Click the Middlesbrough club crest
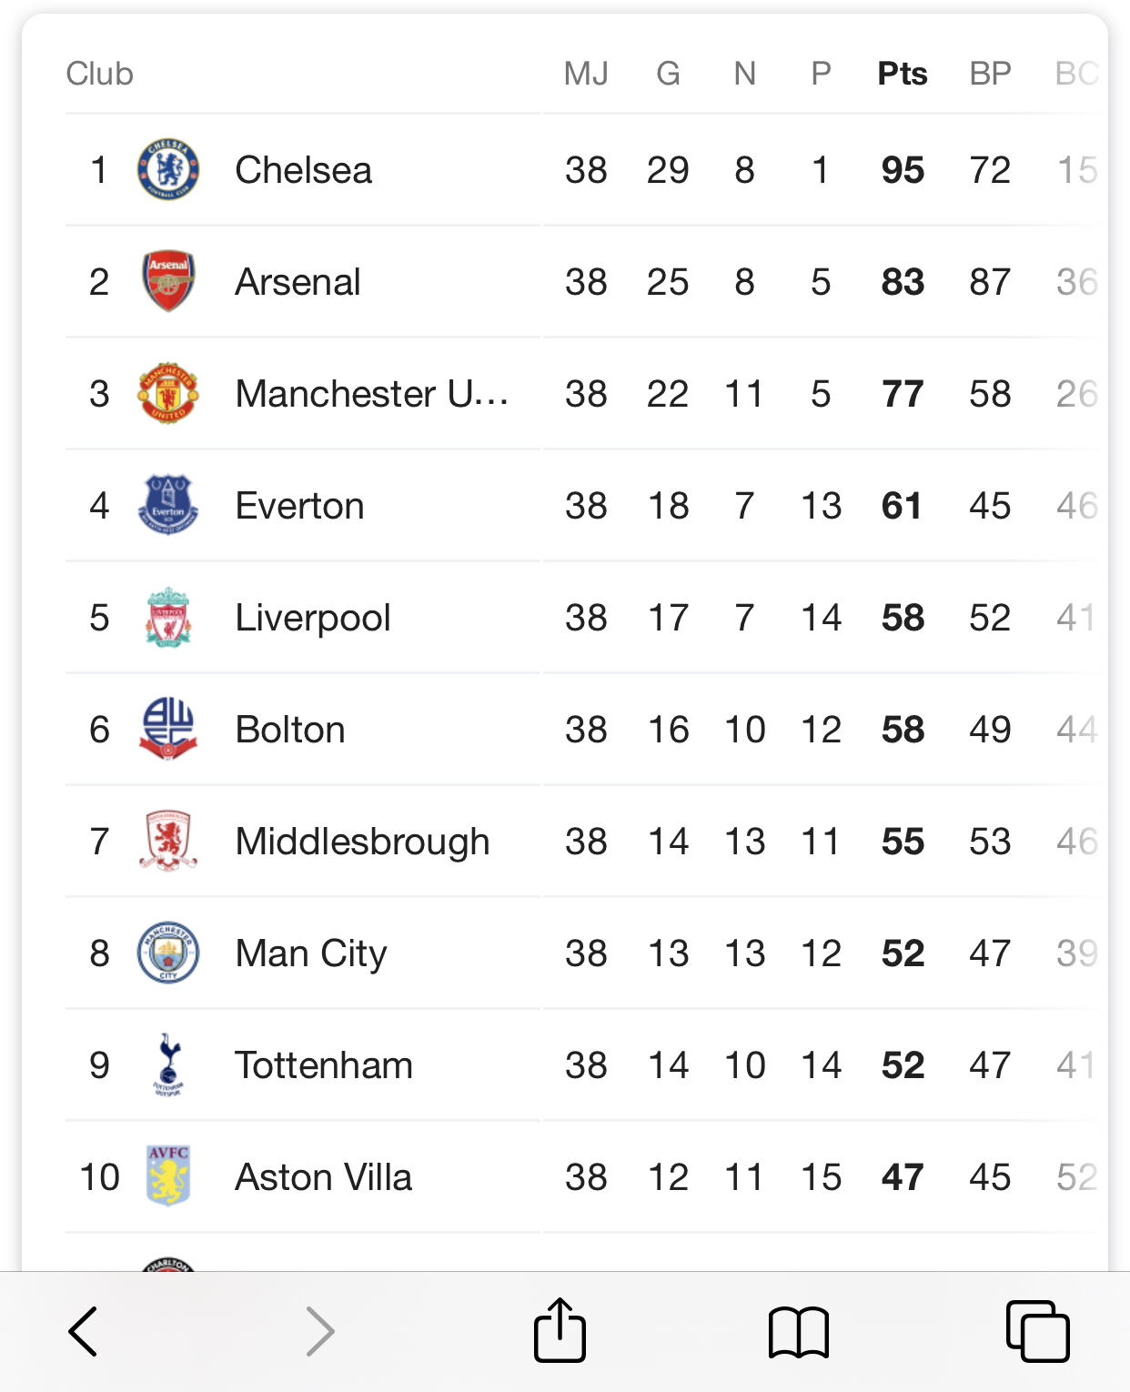 point(168,841)
